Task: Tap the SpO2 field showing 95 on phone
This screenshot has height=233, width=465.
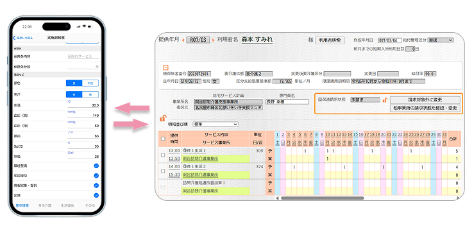Action: [x=83, y=146]
